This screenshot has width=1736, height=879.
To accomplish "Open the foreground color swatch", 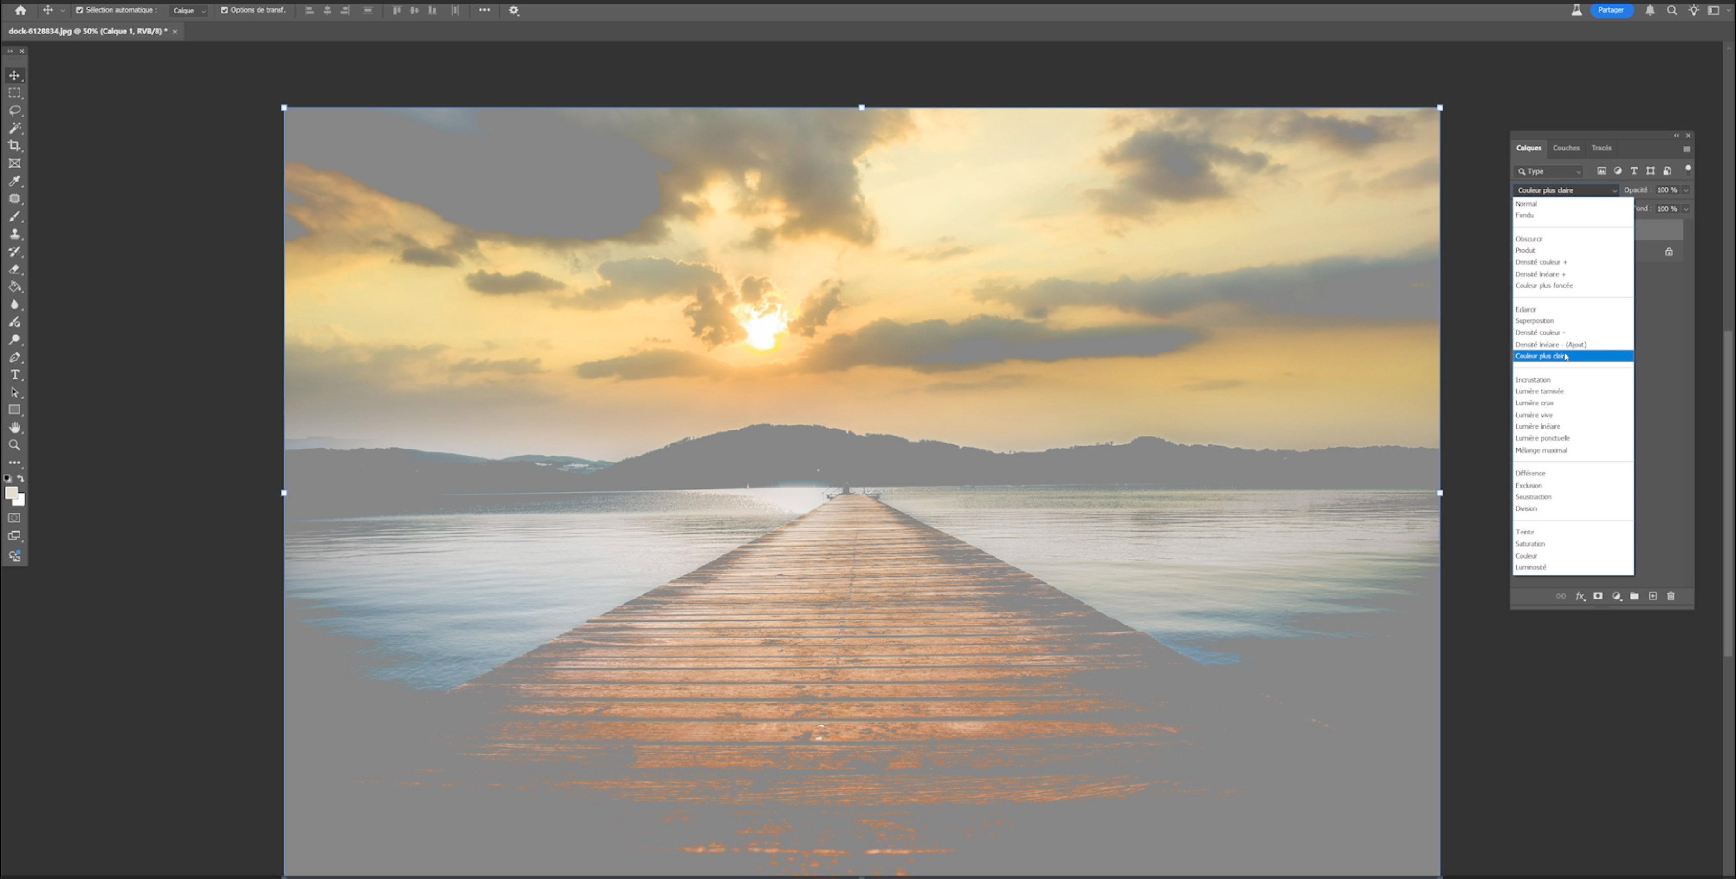I will point(11,494).
